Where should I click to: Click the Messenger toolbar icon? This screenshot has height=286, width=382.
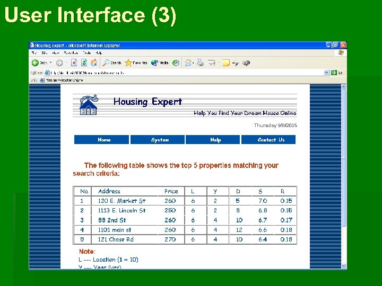click(246, 63)
